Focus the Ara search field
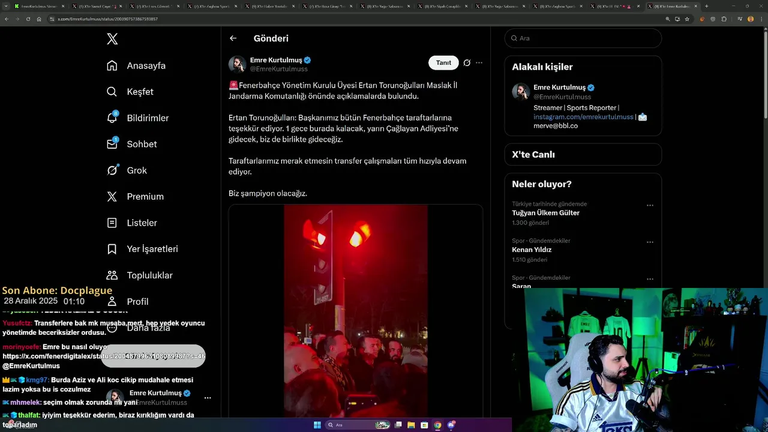The height and width of the screenshot is (432, 768). coord(583,38)
